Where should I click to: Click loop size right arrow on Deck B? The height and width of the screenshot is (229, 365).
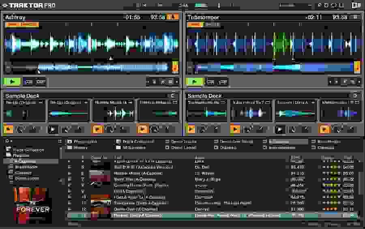[359, 82]
